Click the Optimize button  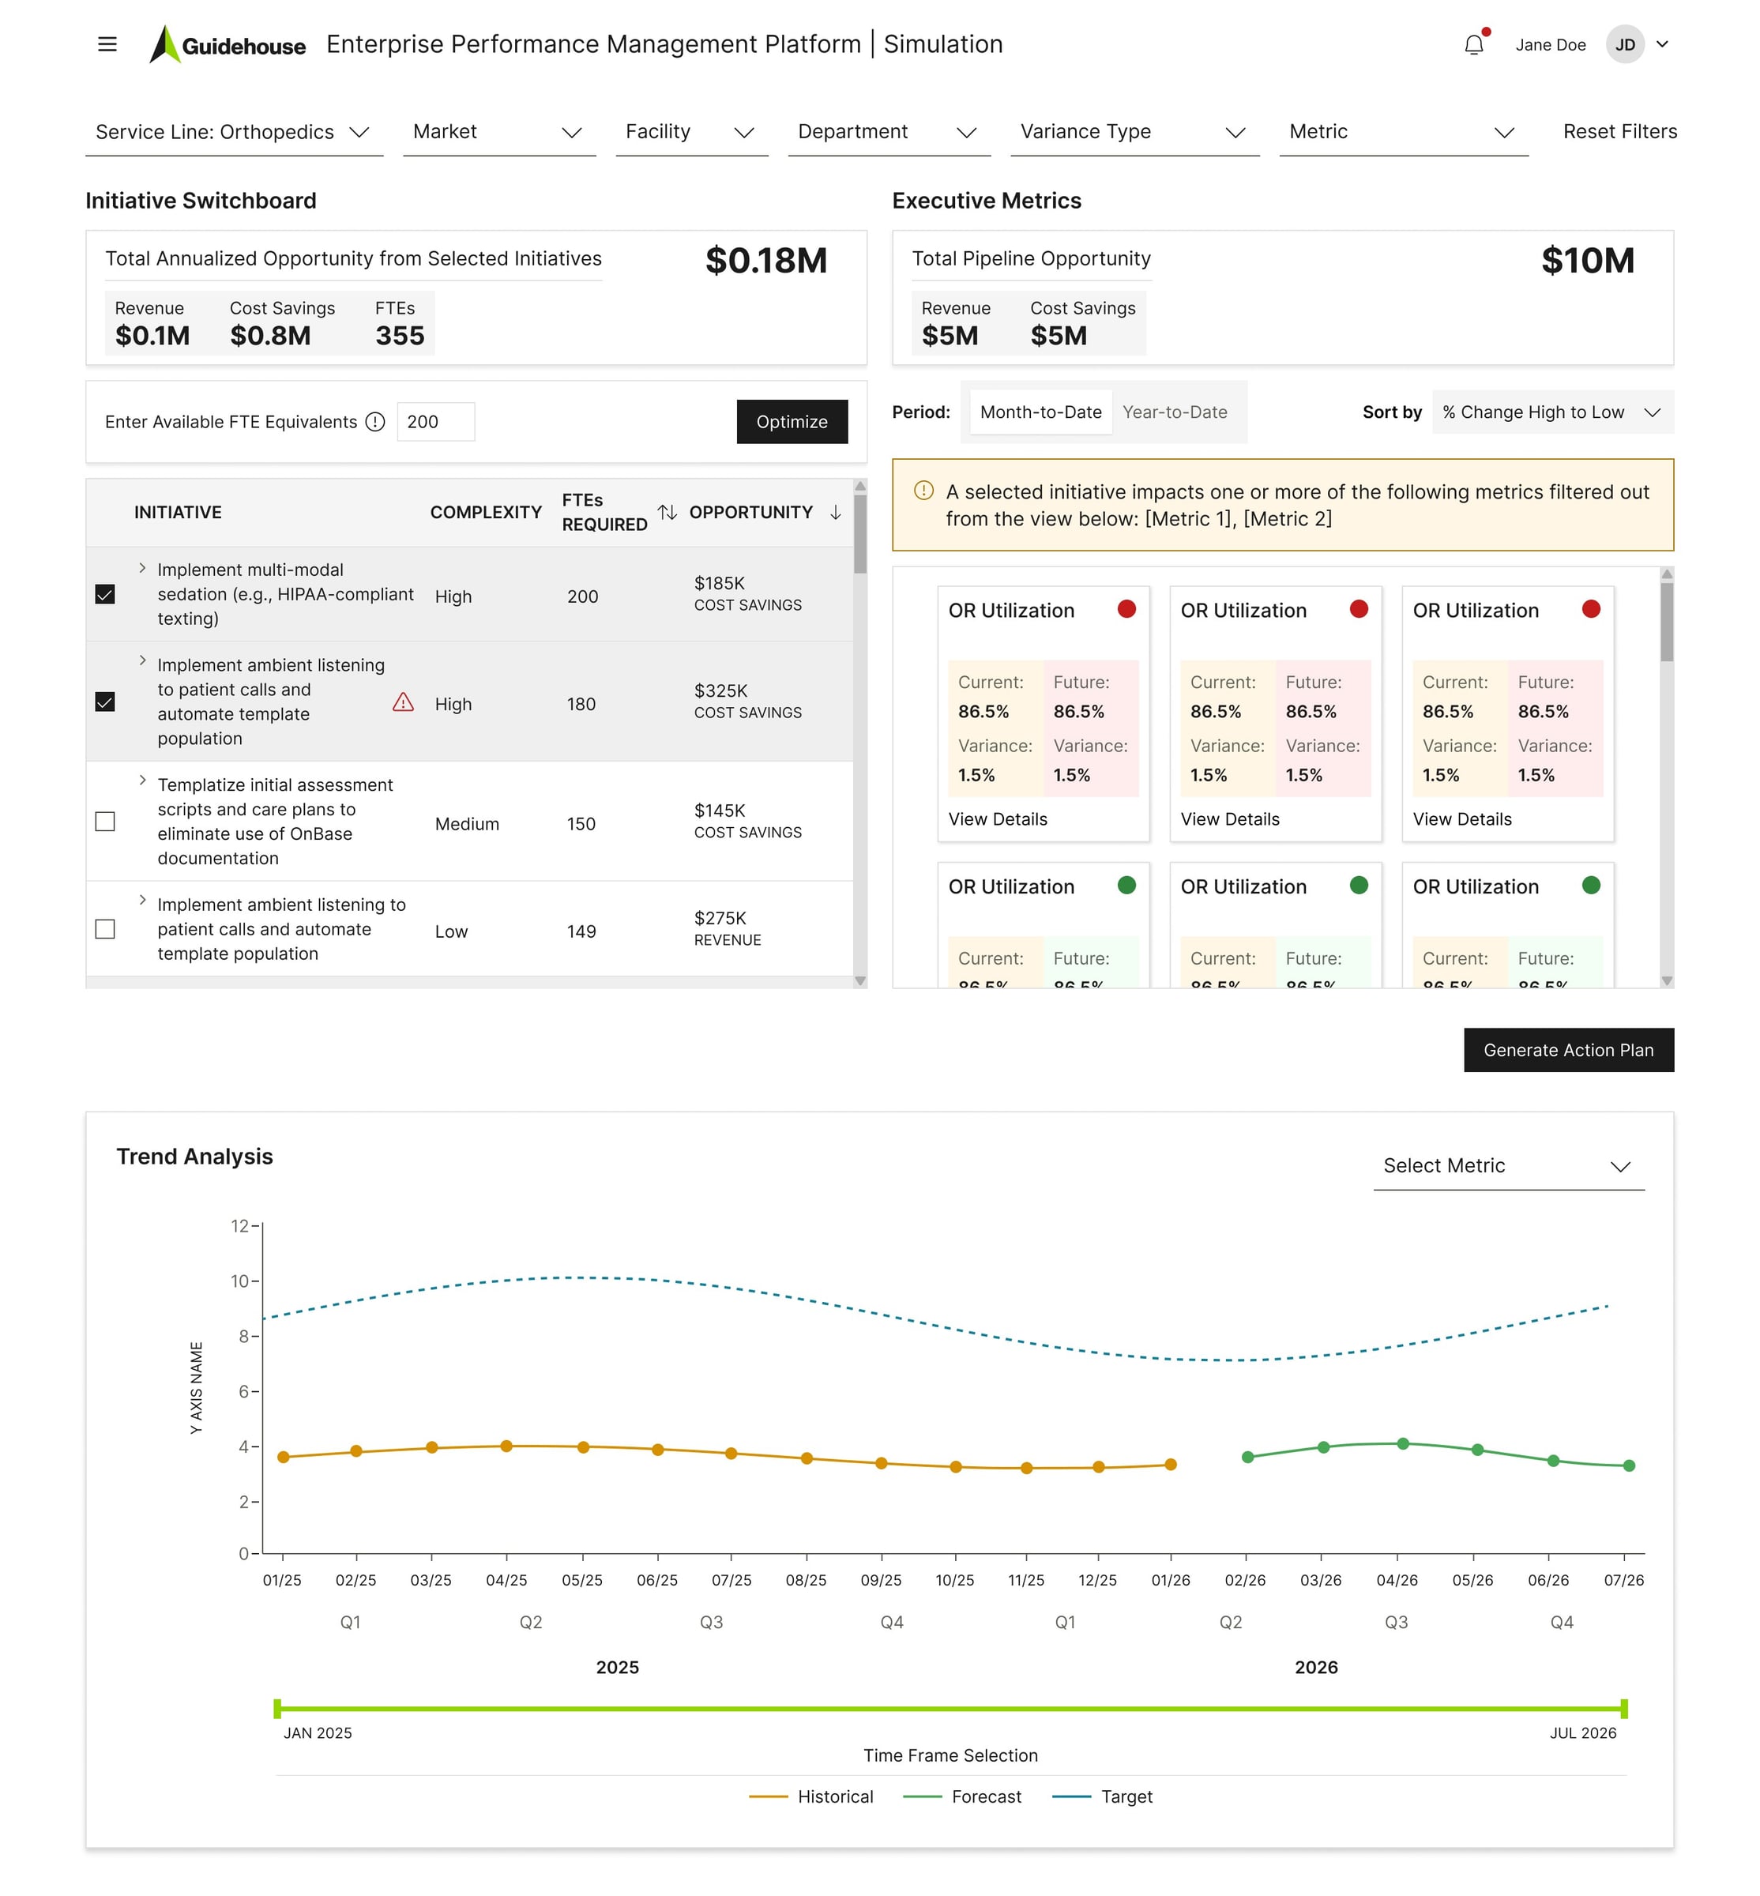[792, 421]
